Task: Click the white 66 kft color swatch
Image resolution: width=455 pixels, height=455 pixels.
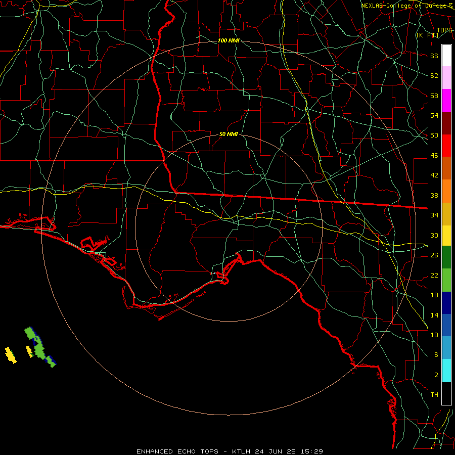Action: click(x=446, y=56)
